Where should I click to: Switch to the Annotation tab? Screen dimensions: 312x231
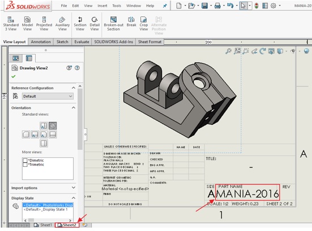(41, 41)
